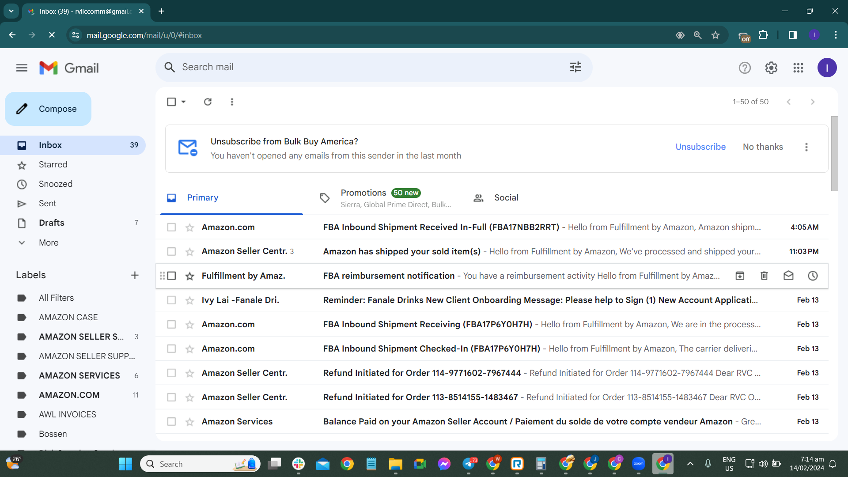Switch to the Primary tab
Viewport: 848px width, 477px height.
pyautogui.click(x=231, y=198)
